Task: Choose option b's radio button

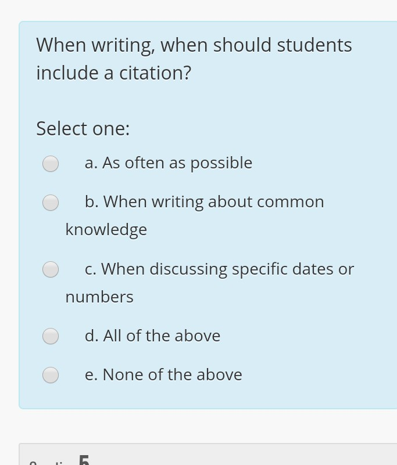Action: (51, 203)
